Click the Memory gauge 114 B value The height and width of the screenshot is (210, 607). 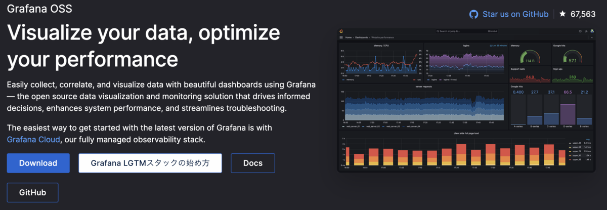529,60
